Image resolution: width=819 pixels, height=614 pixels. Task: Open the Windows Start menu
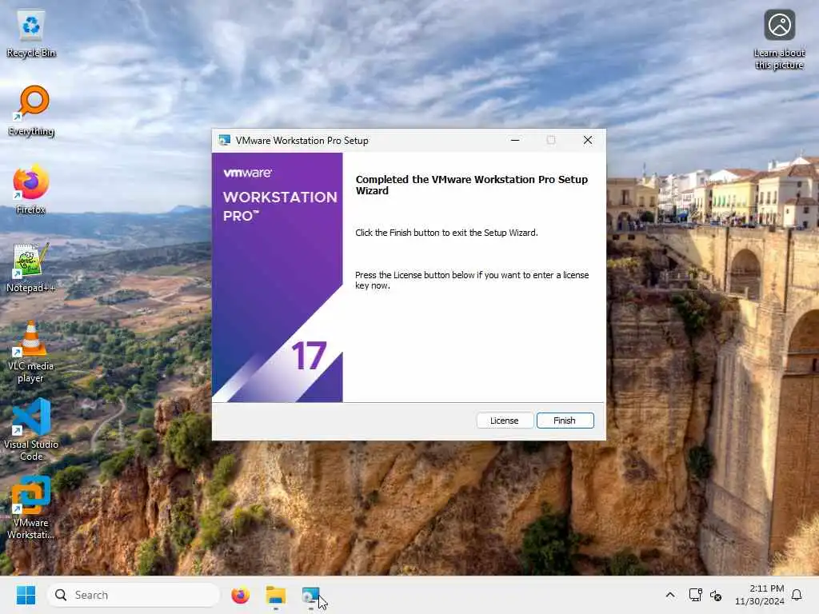(26, 595)
